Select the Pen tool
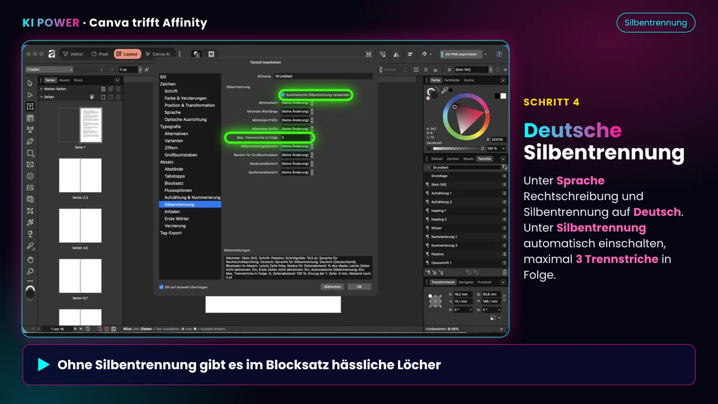The image size is (718, 404). [30, 142]
